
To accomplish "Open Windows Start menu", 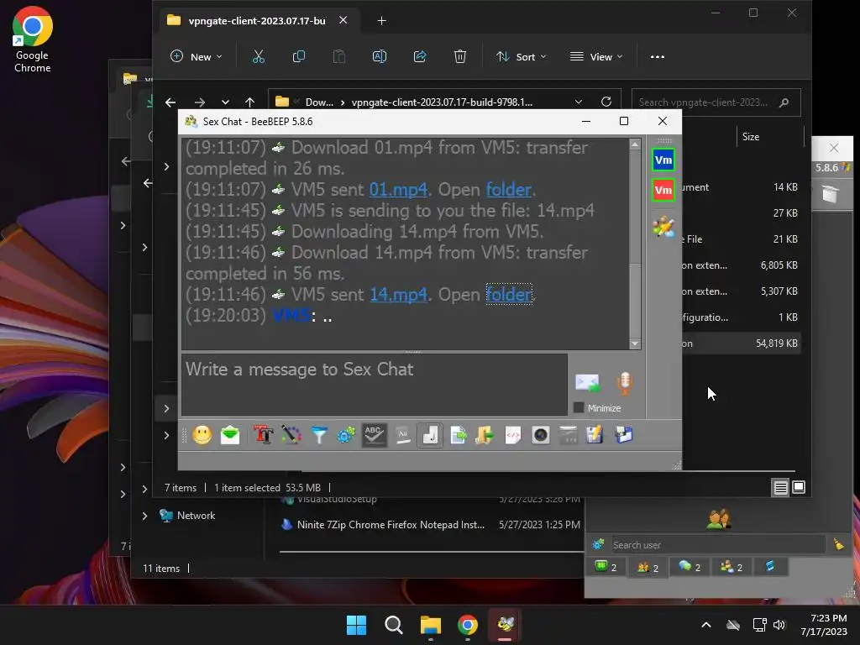I will coord(356,625).
